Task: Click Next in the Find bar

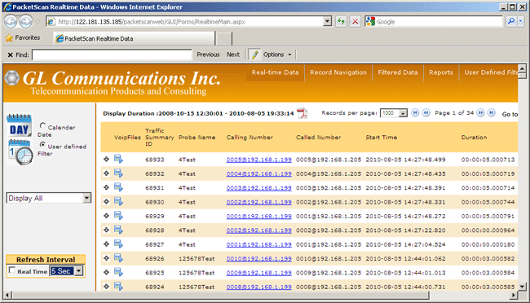Action: 233,55
